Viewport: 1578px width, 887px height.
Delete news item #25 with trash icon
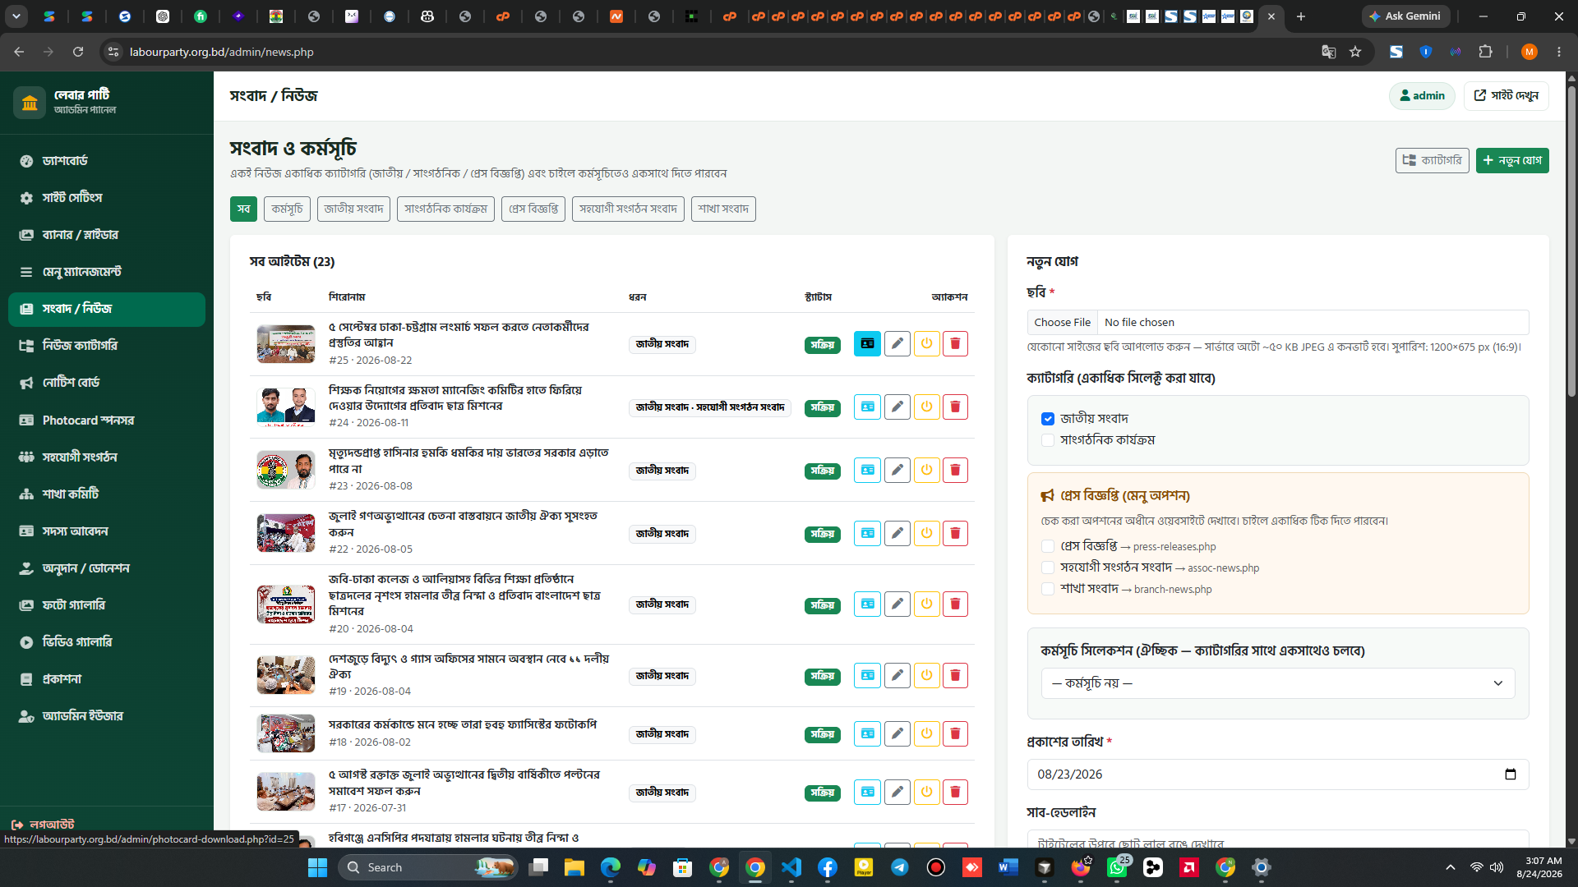[955, 343]
